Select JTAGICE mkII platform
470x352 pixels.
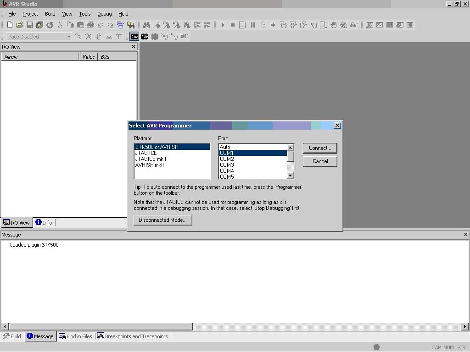click(172, 159)
